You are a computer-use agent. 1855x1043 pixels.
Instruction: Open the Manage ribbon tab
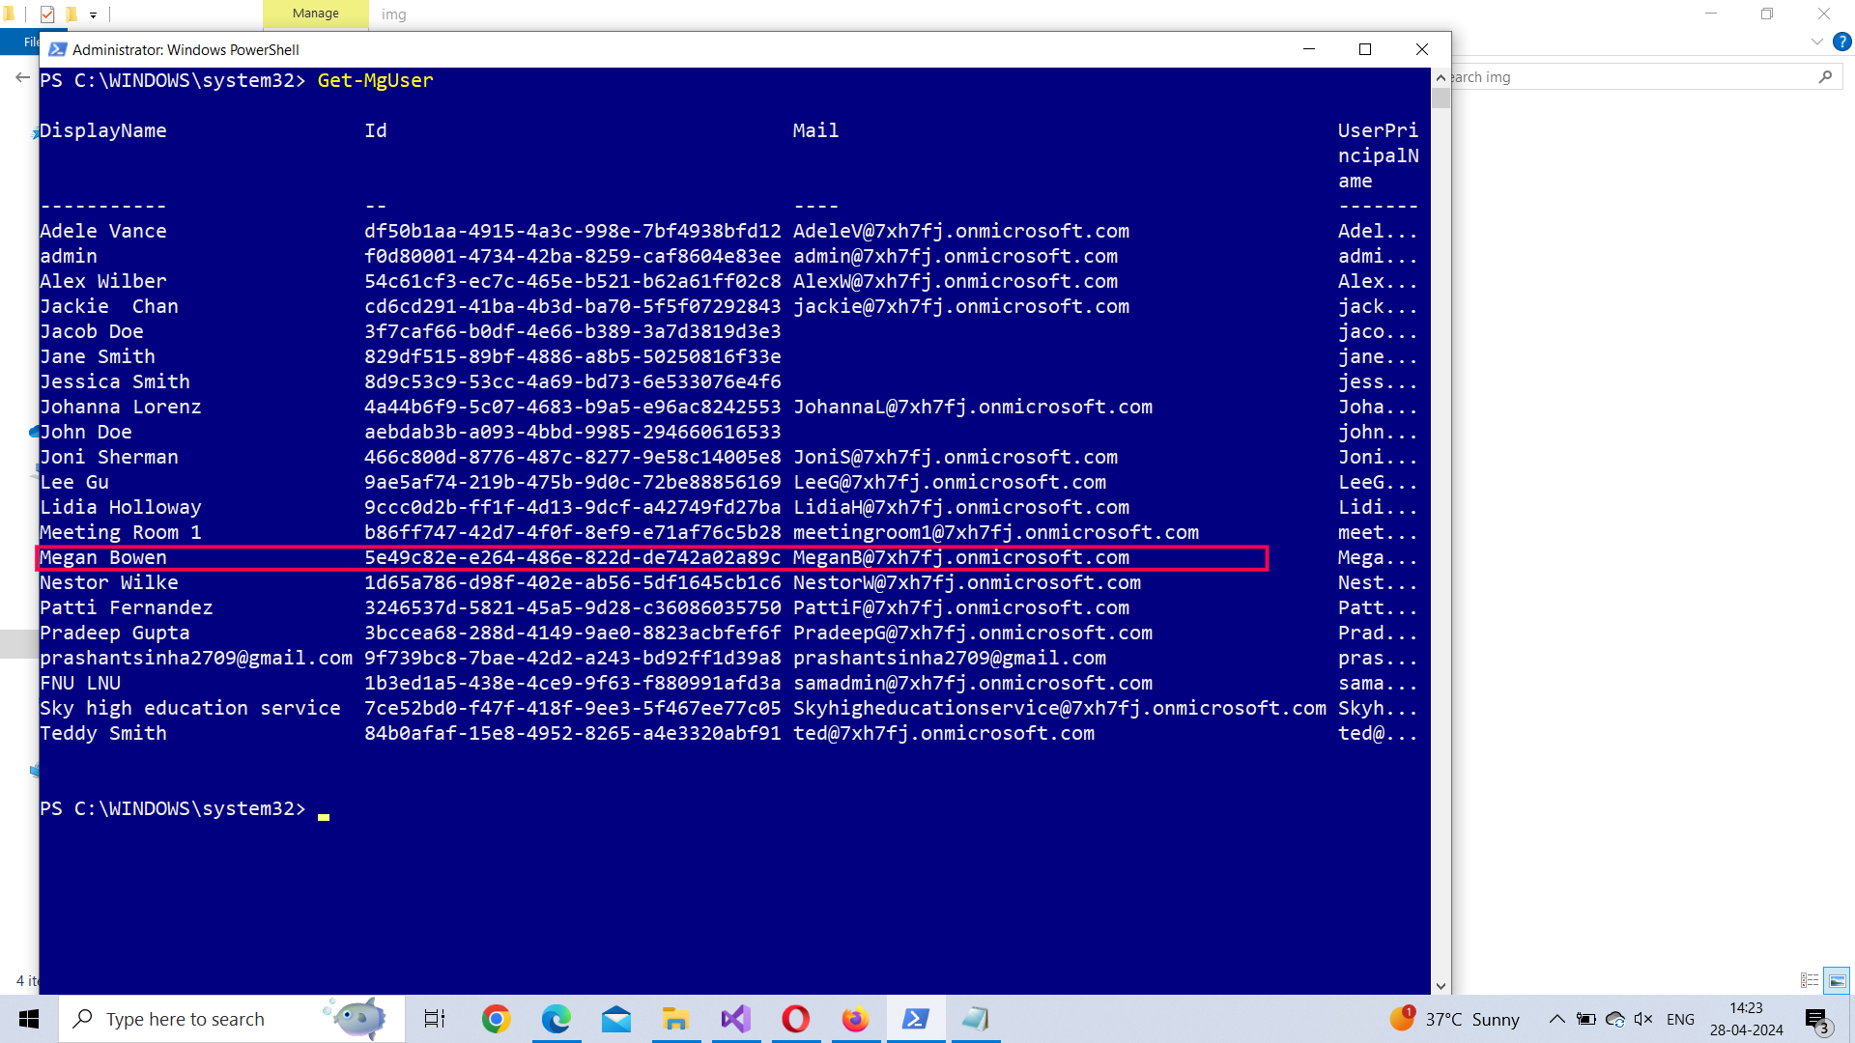click(315, 14)
